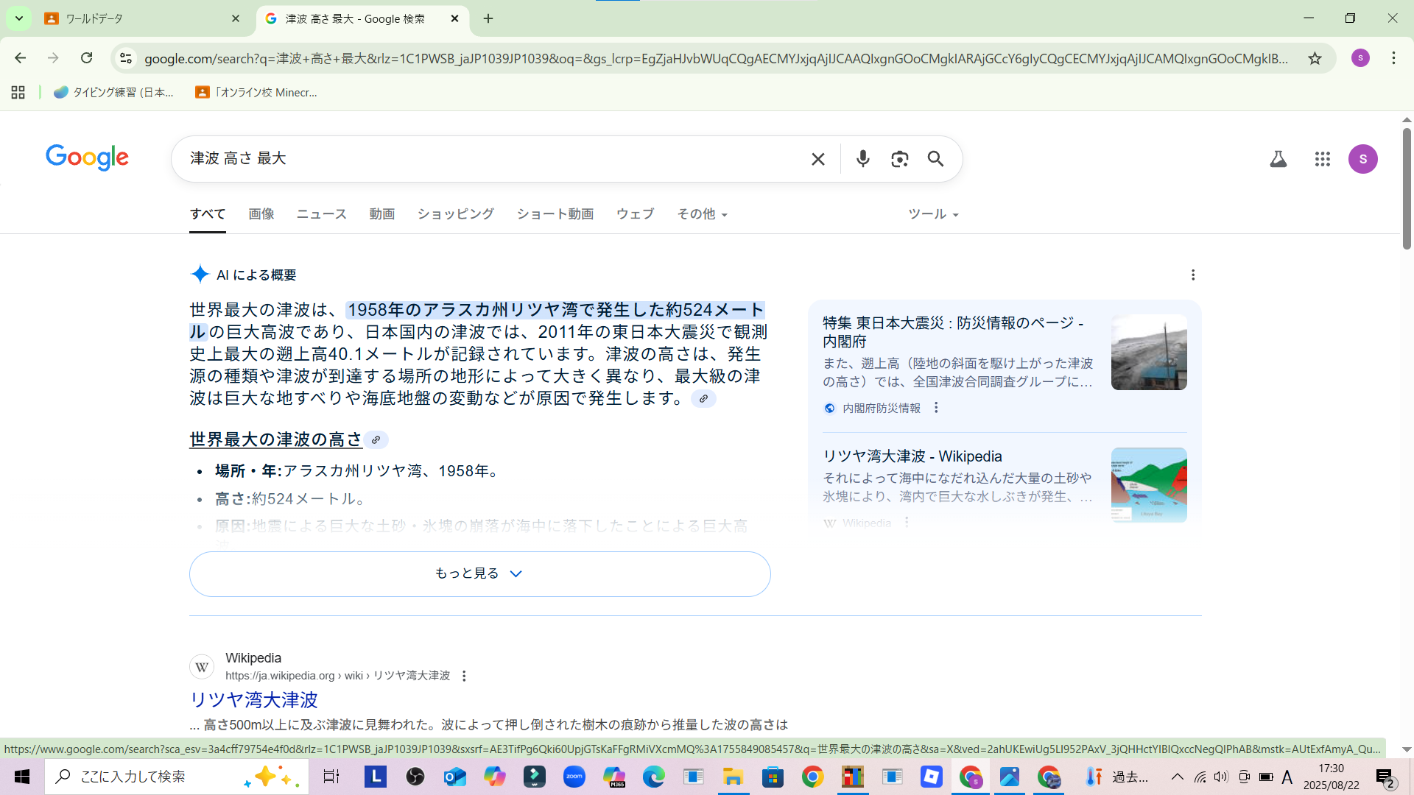Open the notification center icon
The width and height of the screenshot is (1414, 795).
1385,777
